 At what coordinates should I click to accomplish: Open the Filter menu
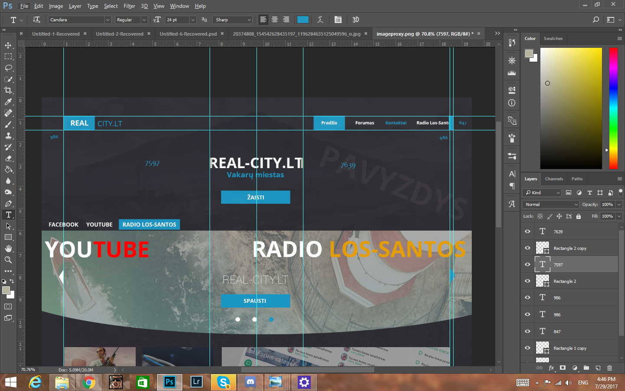pyautogui.click(x=129, y=6)
